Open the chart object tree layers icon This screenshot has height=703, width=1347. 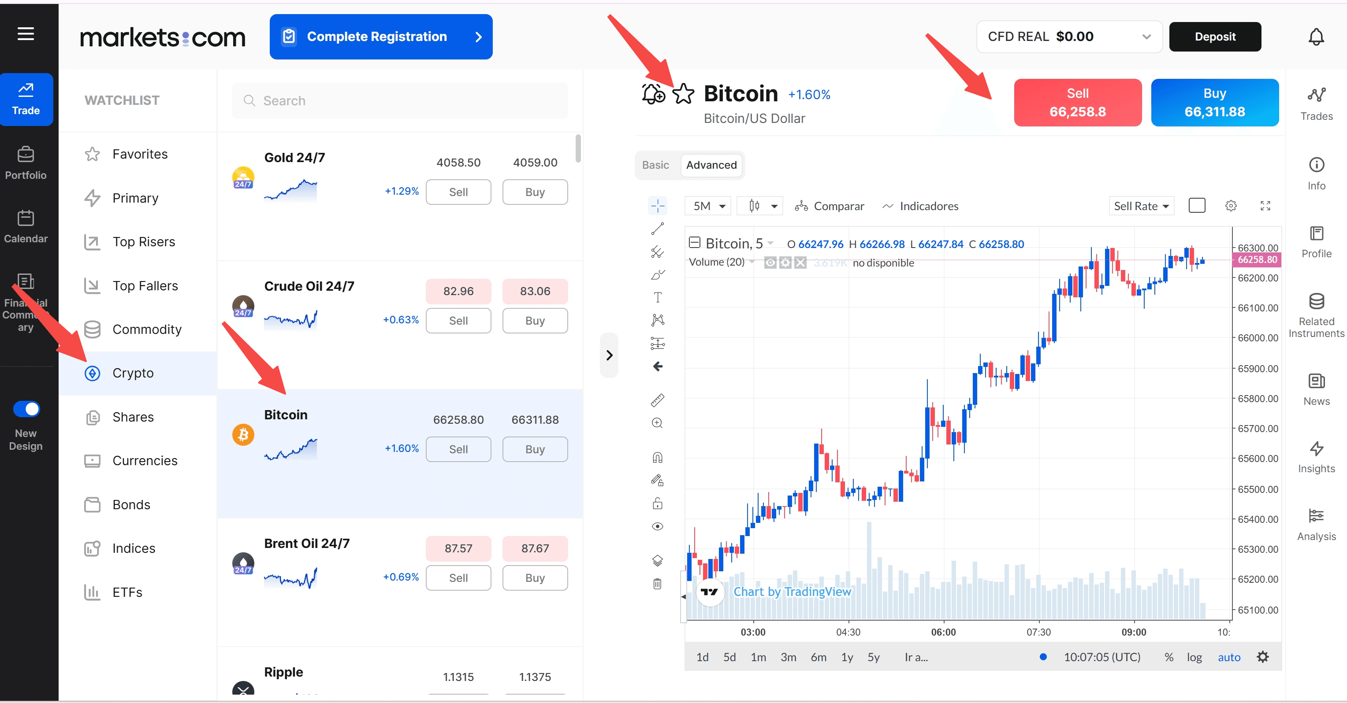(657, 560)
